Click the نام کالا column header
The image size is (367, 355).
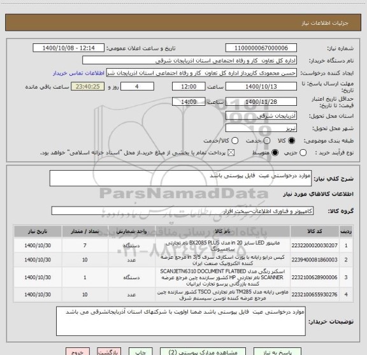point(222,231)
